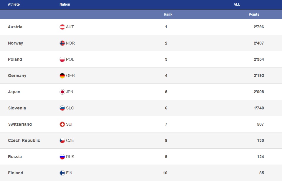Click the Nation column header
This screenshot has height=182, width=282.
click(65, 4)
